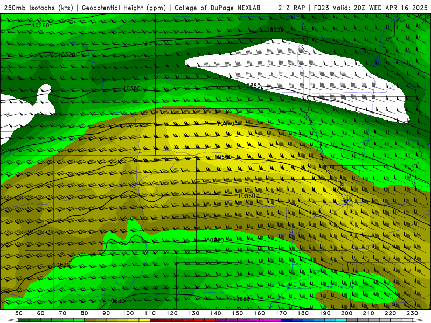Click the "Geopotential Height (gpm)" header text
431x323 pixels.
124,8
